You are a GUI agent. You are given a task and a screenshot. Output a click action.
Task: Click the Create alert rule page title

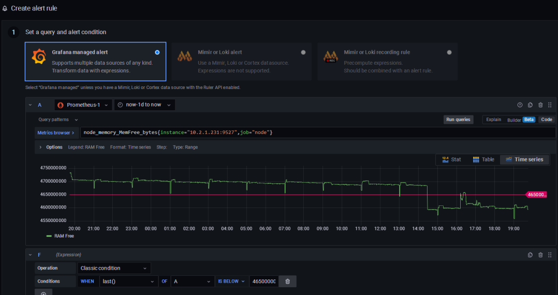(34, 8)
